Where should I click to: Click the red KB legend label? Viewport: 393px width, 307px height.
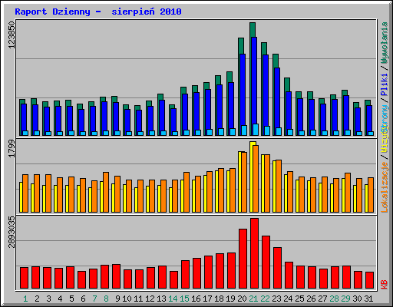click(385, 285)
